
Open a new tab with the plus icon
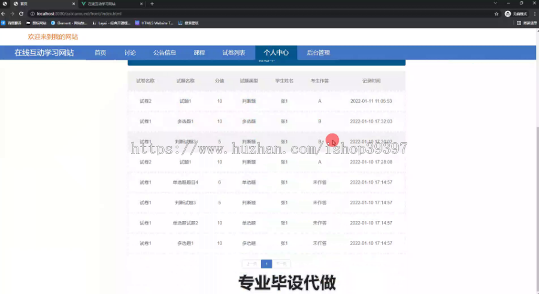152,4
